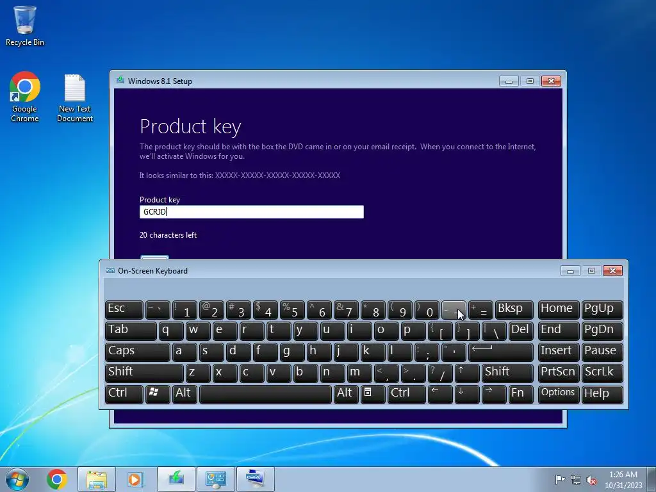Tap the letter m key
The height and width of the screenshot is (492, 656).
coord(359,372)
